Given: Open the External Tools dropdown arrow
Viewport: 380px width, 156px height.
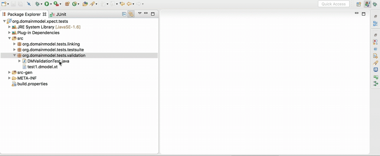Looking at the screenshot, I should [x=60, y=4].
